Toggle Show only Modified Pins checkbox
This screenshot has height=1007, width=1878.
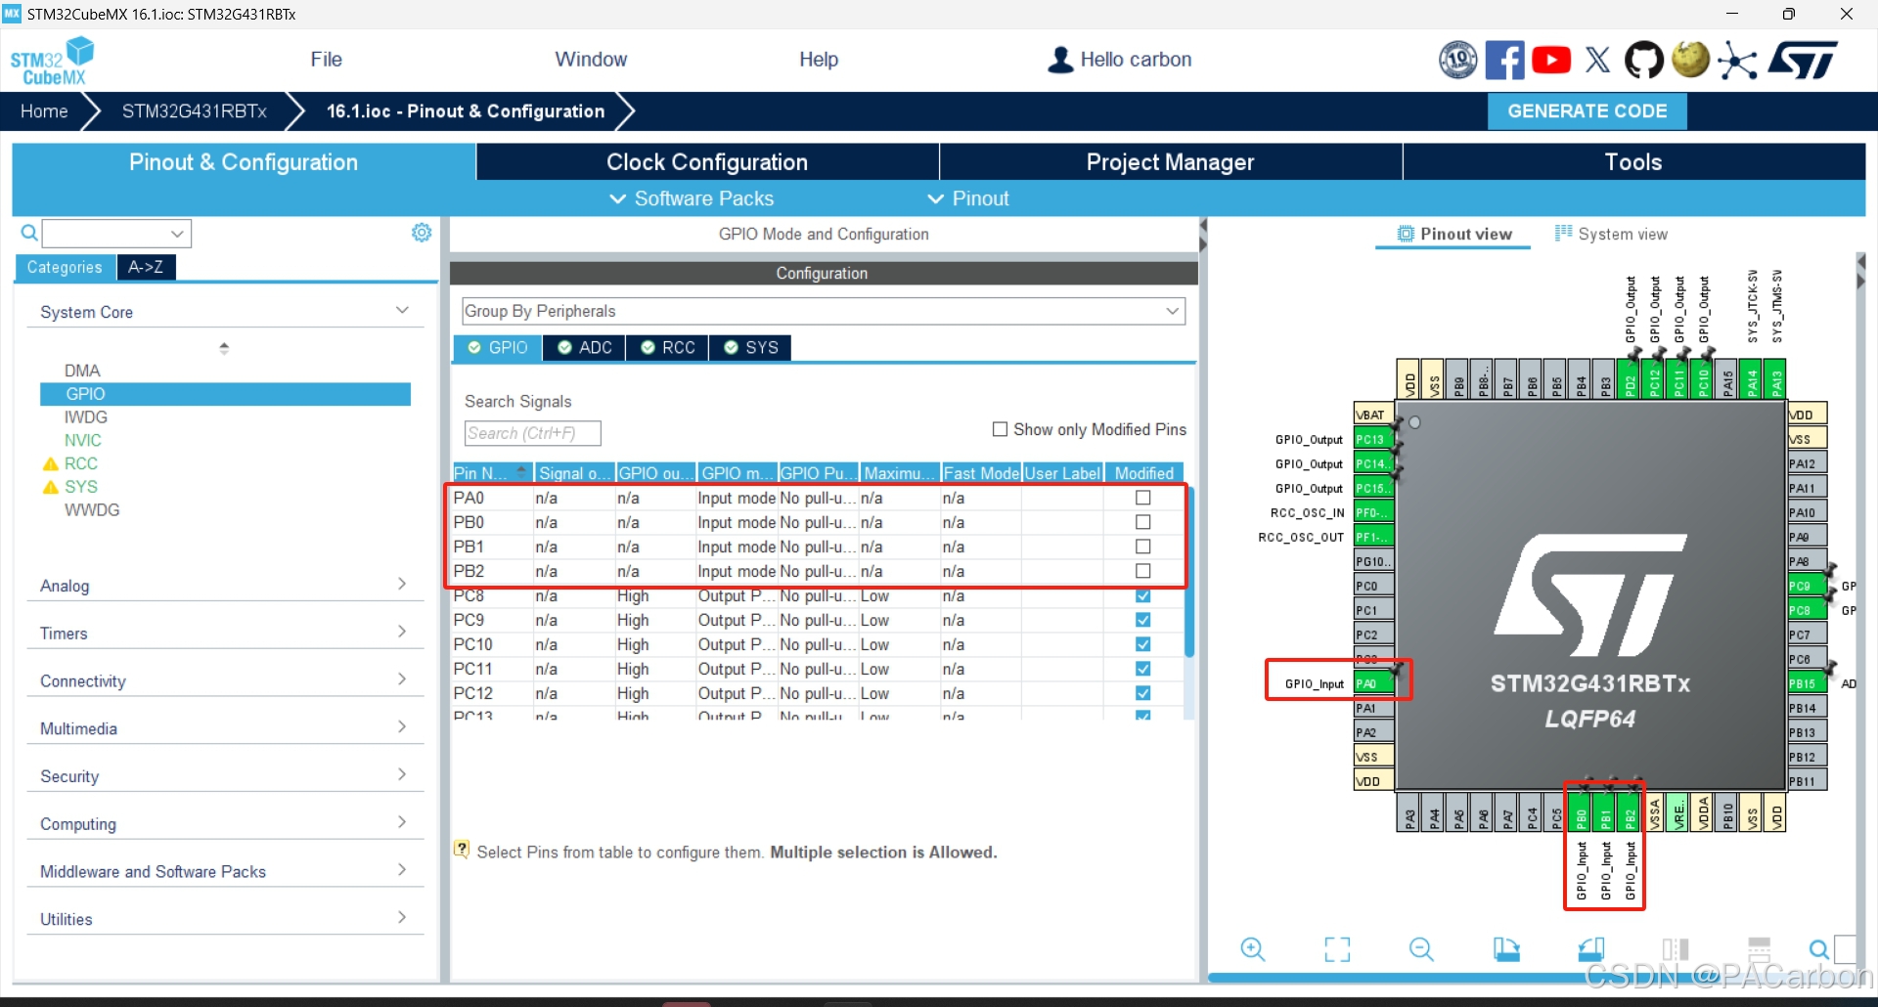[x=1000, y=429]
